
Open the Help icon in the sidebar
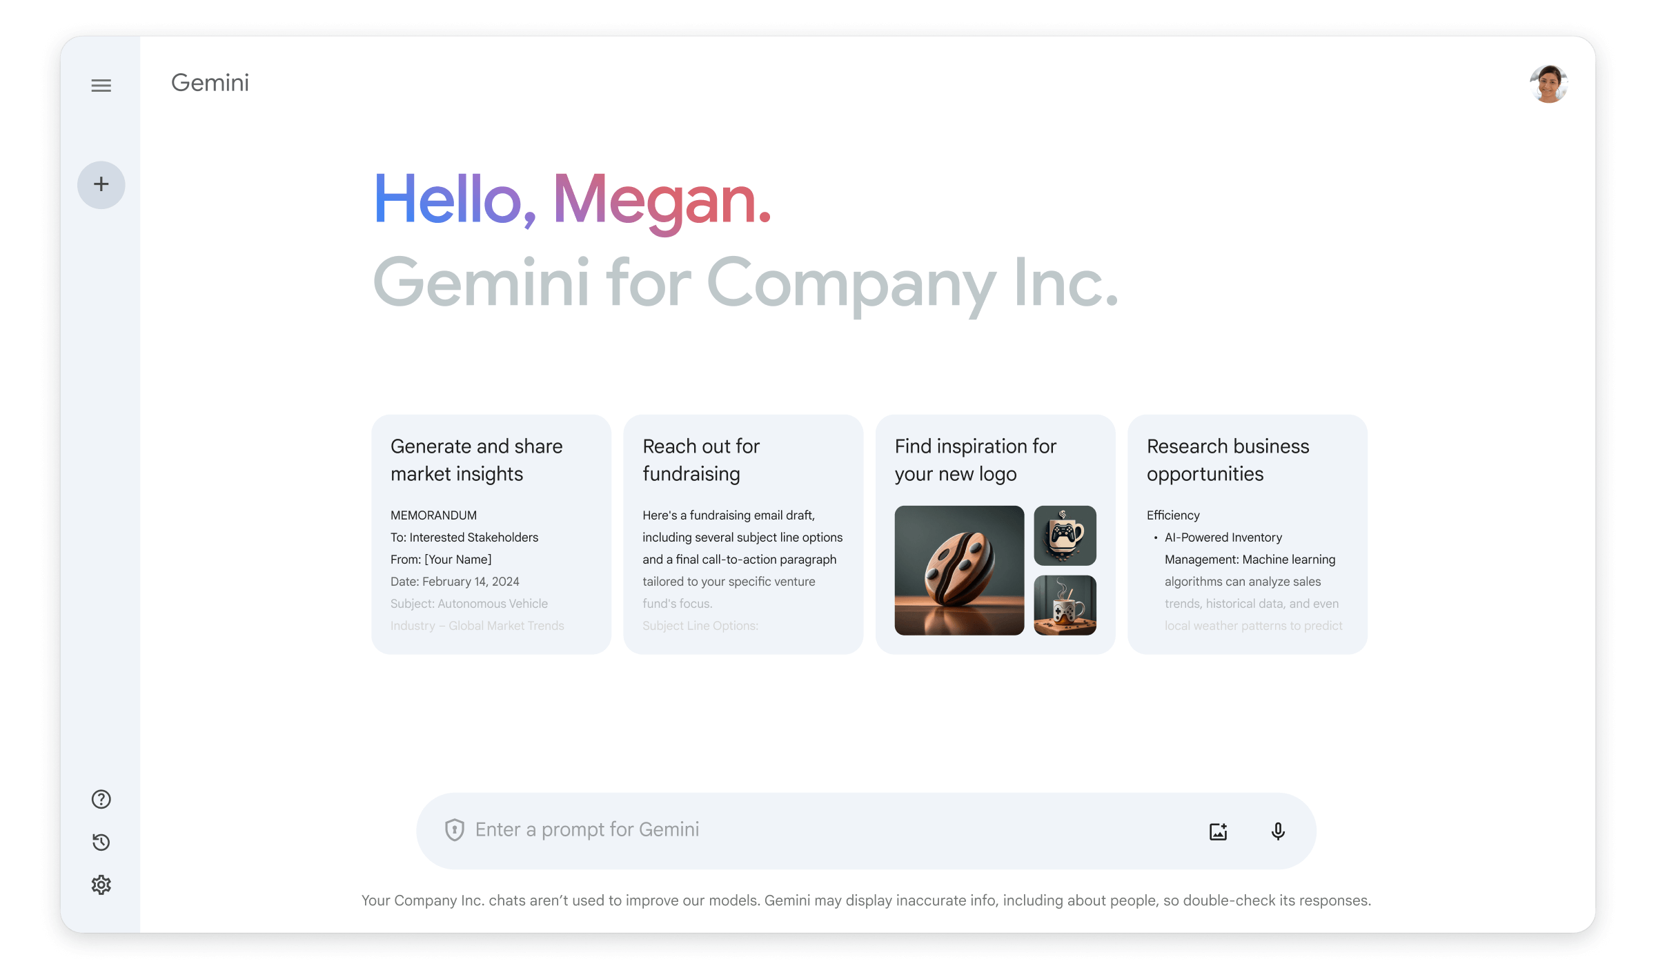[x=101, y=798]
